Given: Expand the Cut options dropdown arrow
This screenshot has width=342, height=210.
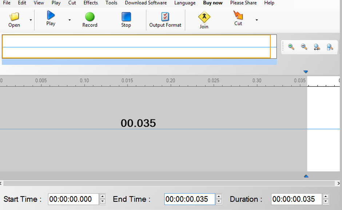Looking at the screenshot, I should pos(257,20).
